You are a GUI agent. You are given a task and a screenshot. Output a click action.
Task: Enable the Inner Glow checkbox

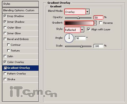point(5,33)
